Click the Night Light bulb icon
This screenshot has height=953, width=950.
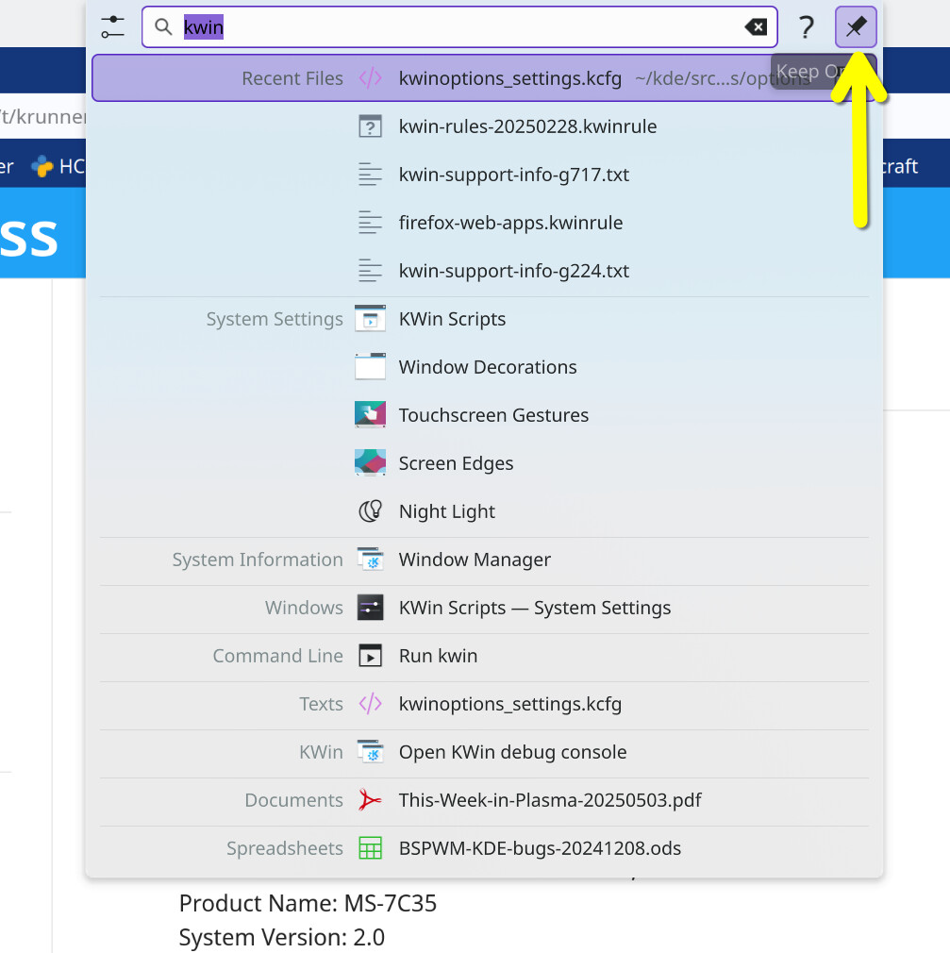370,511
